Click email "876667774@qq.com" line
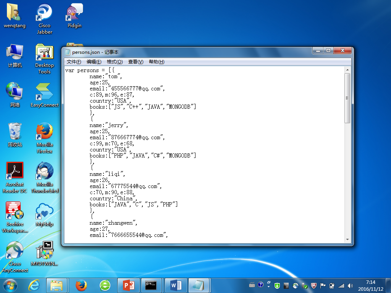The height and width of the screenshot is (293, 391). click(127, 137)
